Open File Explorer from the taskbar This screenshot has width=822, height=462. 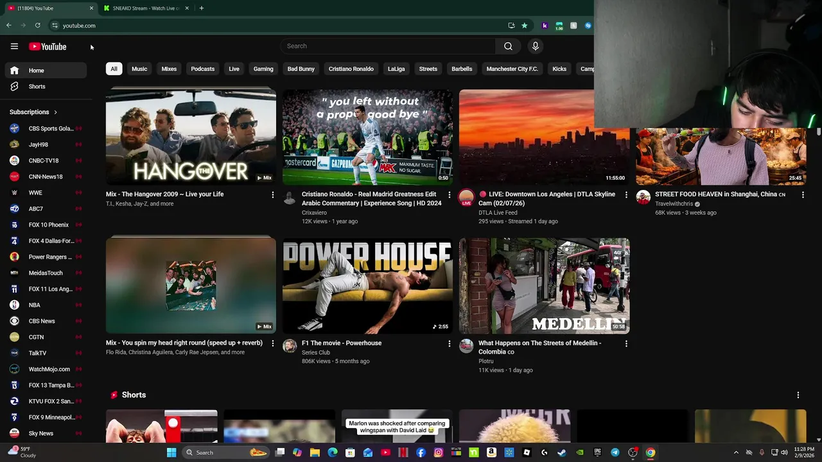[x=315, y=452]
